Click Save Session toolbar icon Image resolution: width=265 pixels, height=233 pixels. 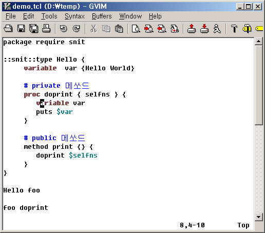[x=204, y=28]
